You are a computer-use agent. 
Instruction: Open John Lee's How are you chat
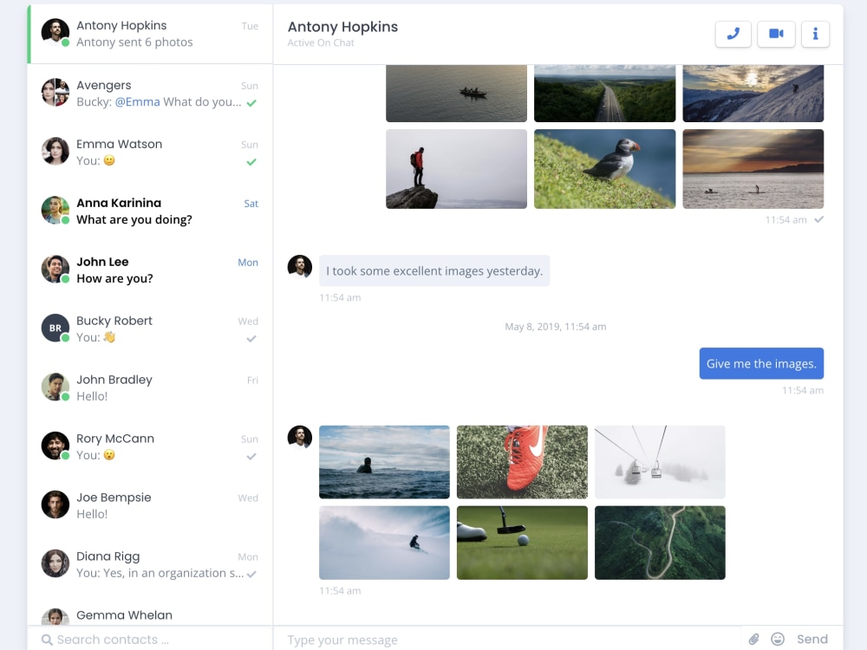coord(150,270)
